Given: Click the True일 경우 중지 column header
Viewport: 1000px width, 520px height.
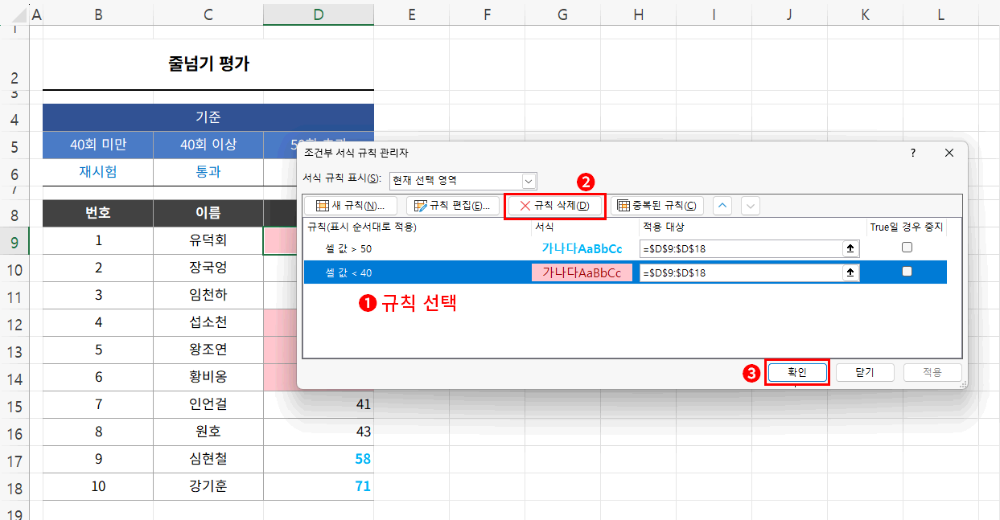Looking at the screenshot, I should 907,227.
